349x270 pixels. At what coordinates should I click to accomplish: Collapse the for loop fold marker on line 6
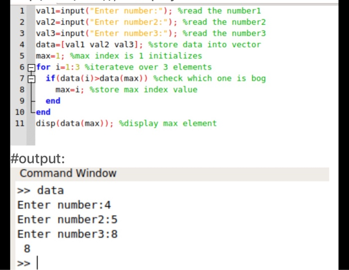(x=31, y=68)
